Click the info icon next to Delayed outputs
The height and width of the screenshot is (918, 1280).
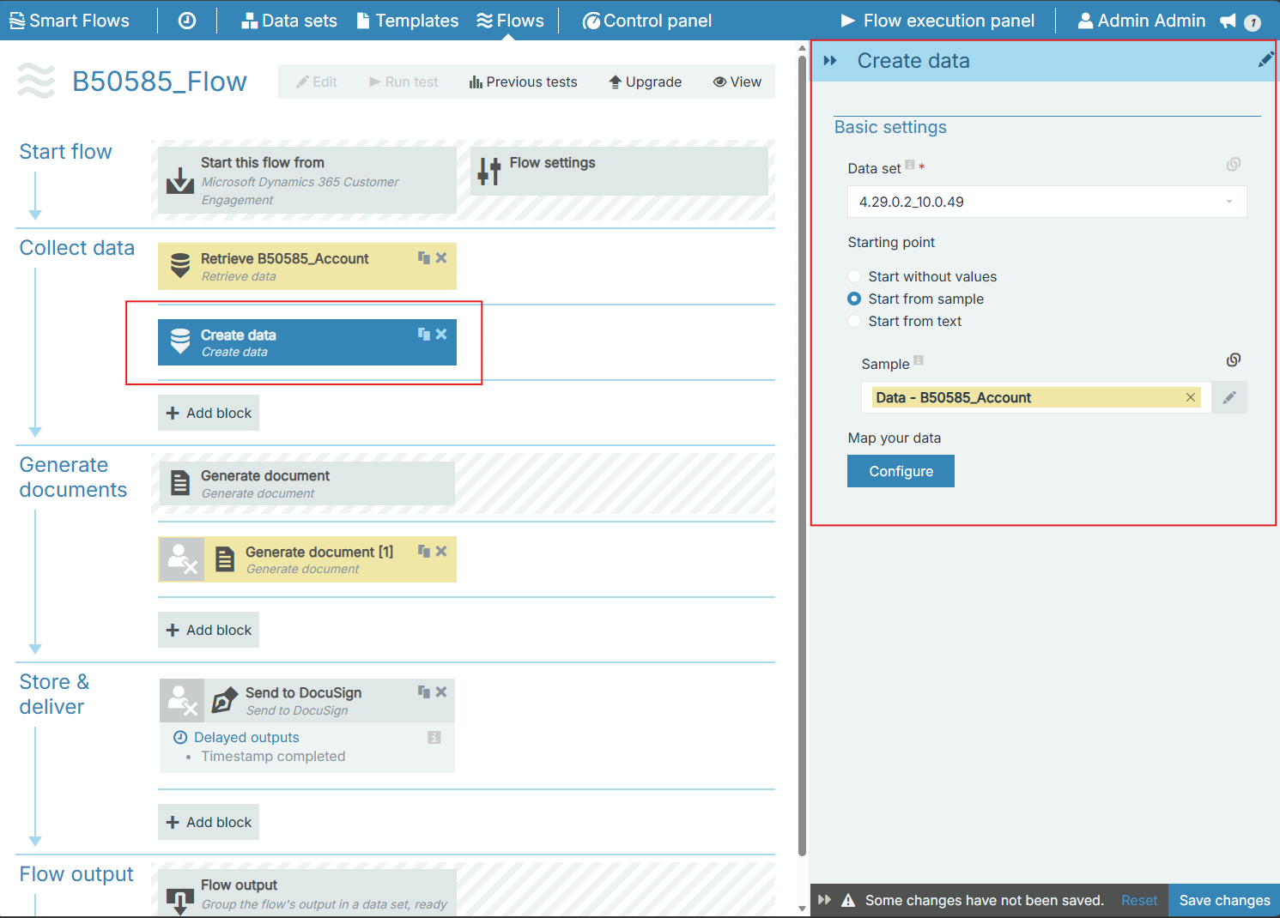click(434, 737)
